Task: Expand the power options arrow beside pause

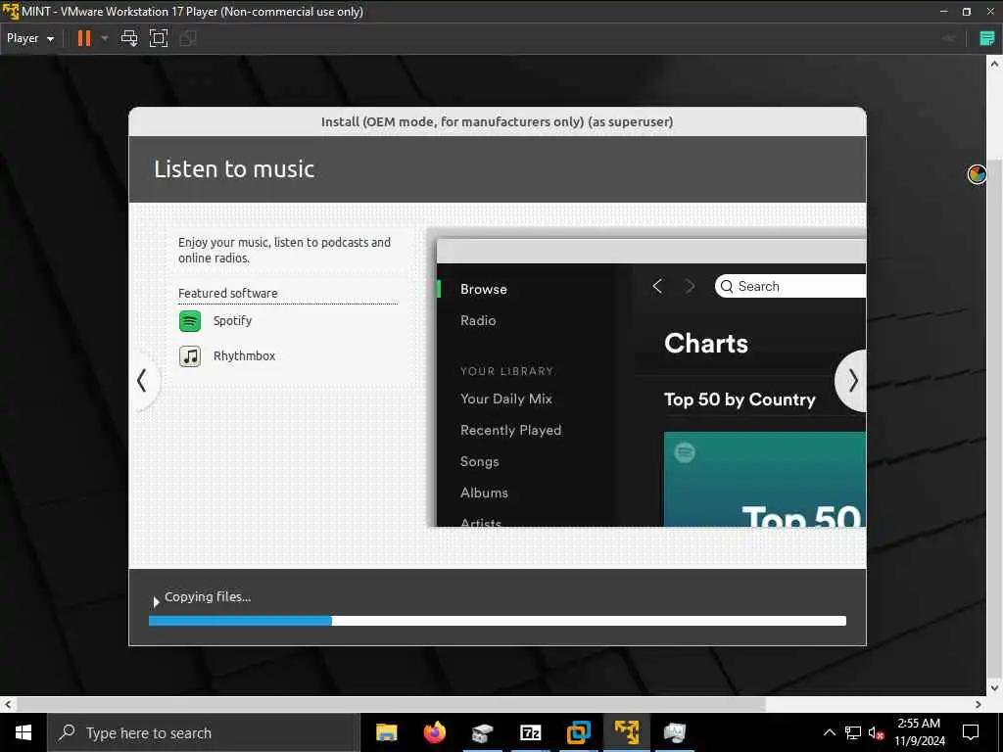Action: tap(104, 38)
